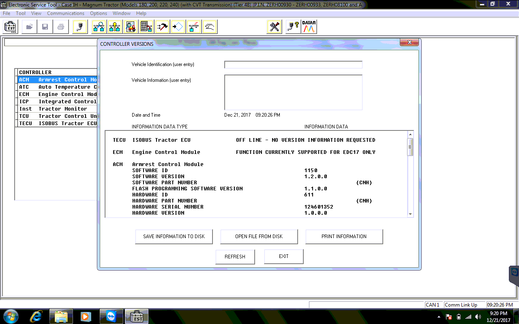This screenshot has height=324, width=519.
Task: Click the 'CAN 1' status bar field
Action: point(433,305)
